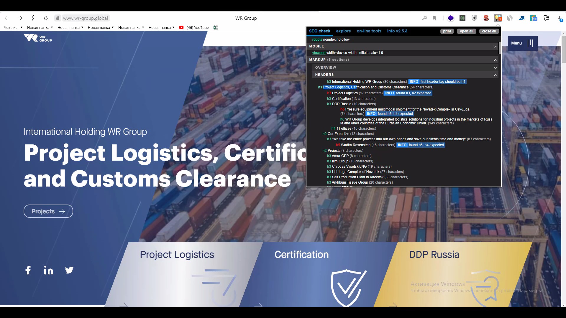
Task: Open the site Menu button
Action: click(523, 43)
